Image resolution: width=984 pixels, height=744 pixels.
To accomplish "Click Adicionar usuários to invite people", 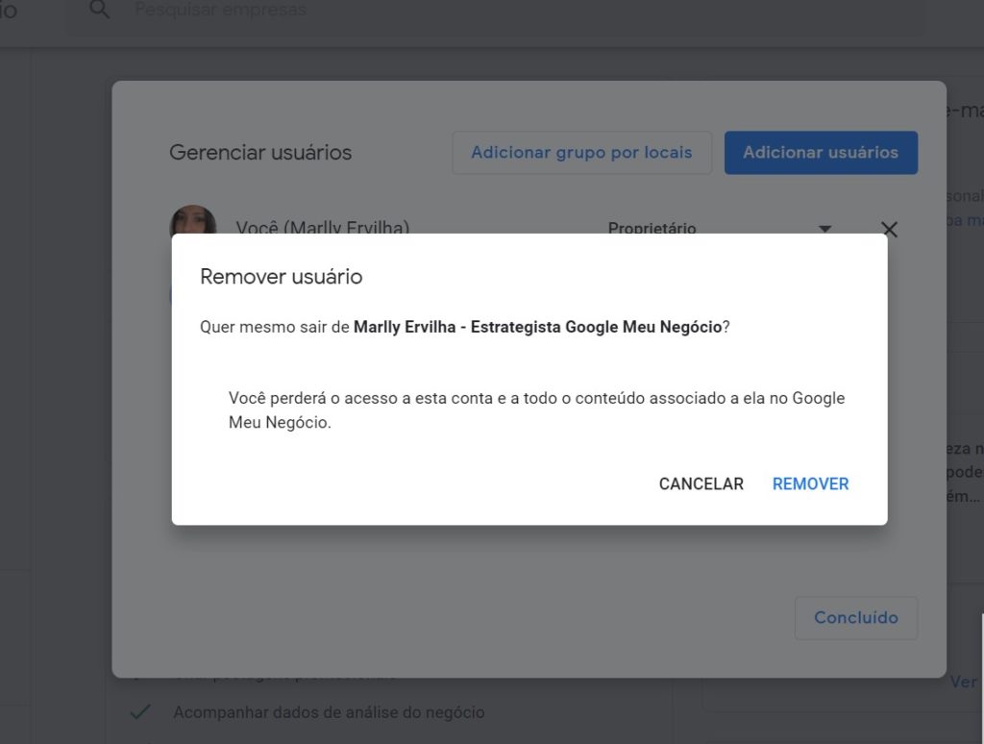I will tap(821, 152).
